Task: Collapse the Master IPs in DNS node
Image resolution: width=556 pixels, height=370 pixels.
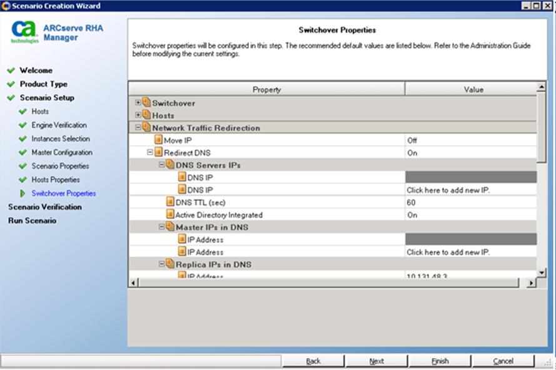Action: pyautogui.click(x=161, y=227)
